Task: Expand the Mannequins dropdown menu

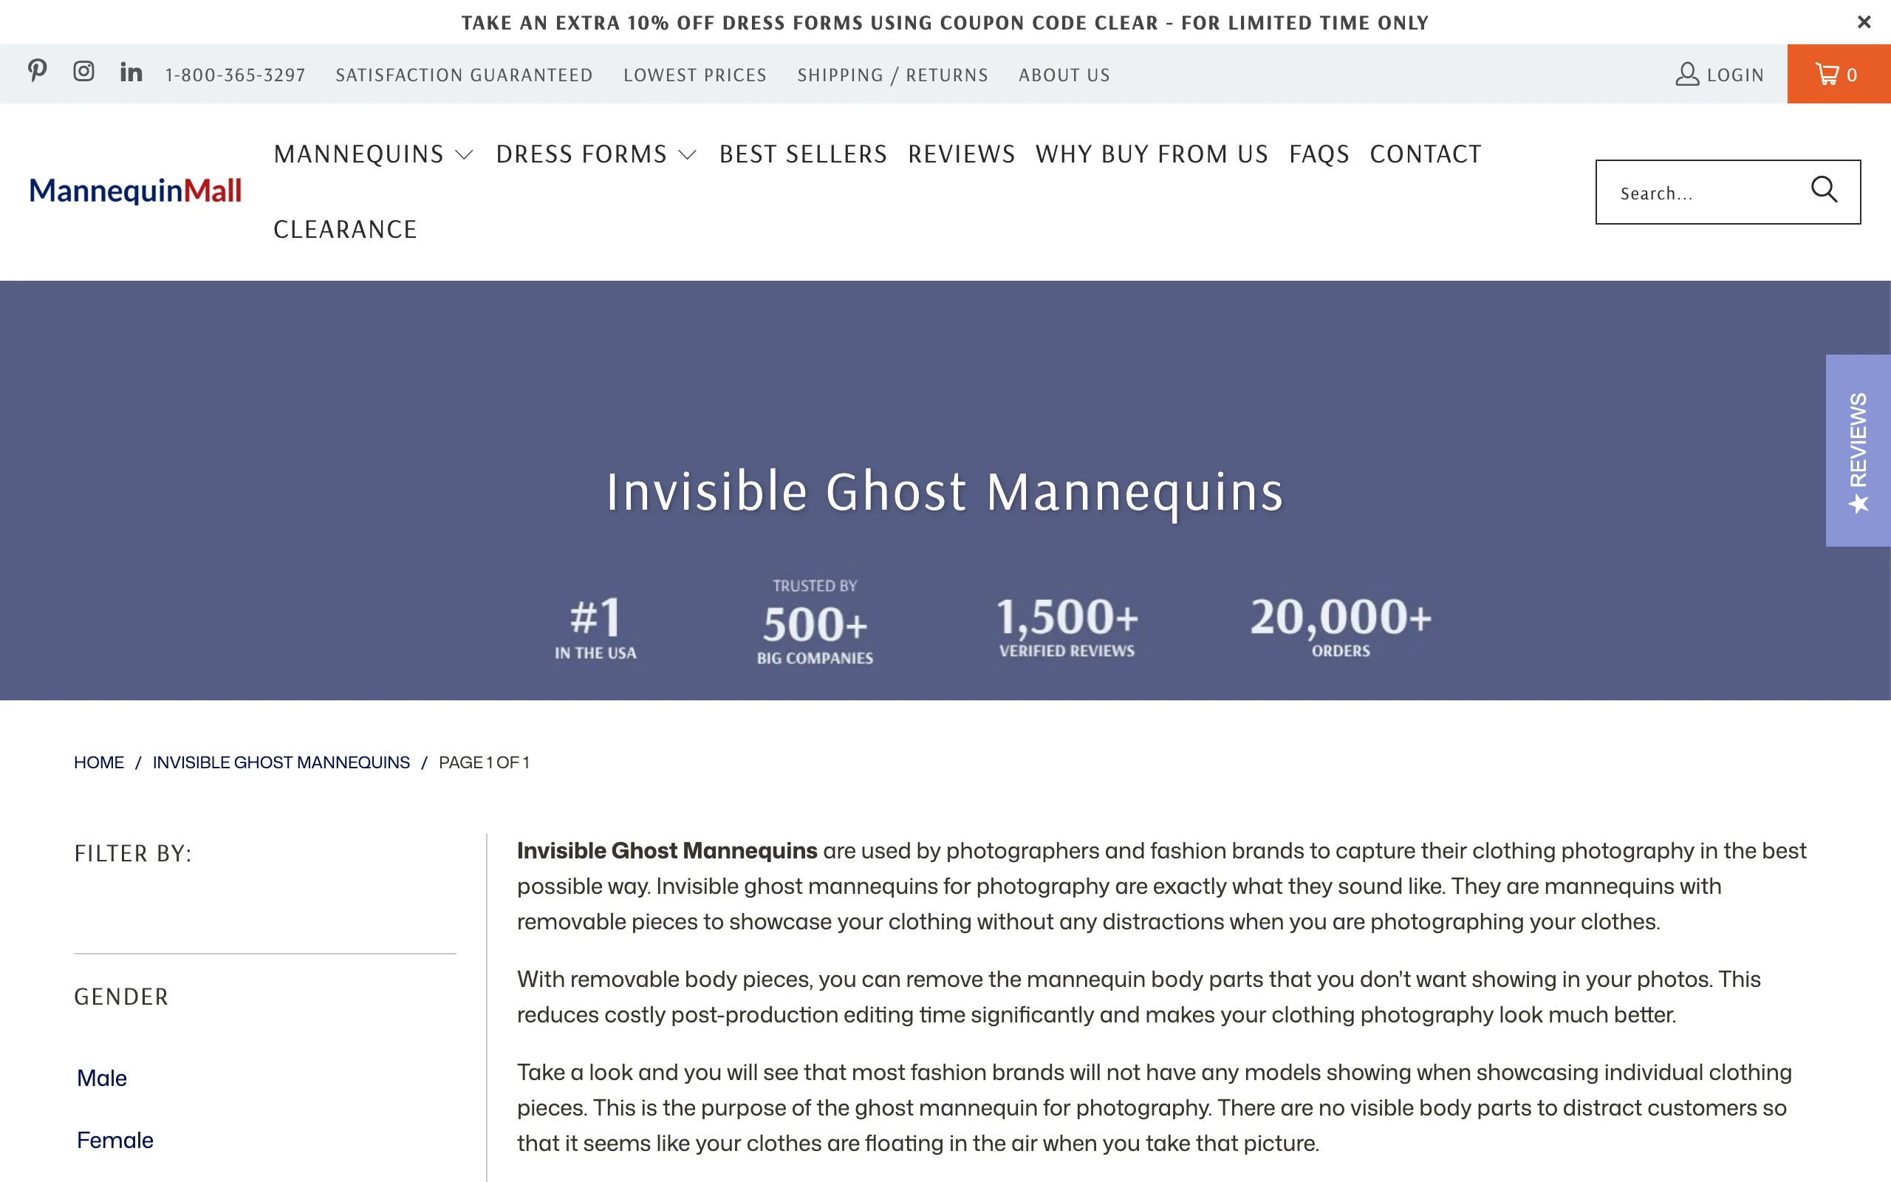Action: click(x=374, y=154)
